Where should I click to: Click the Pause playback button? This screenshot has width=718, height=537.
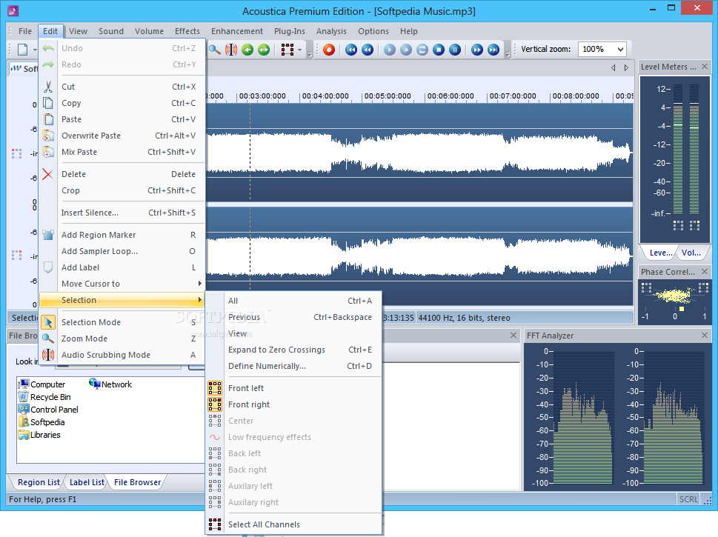(x=455, y=50)
